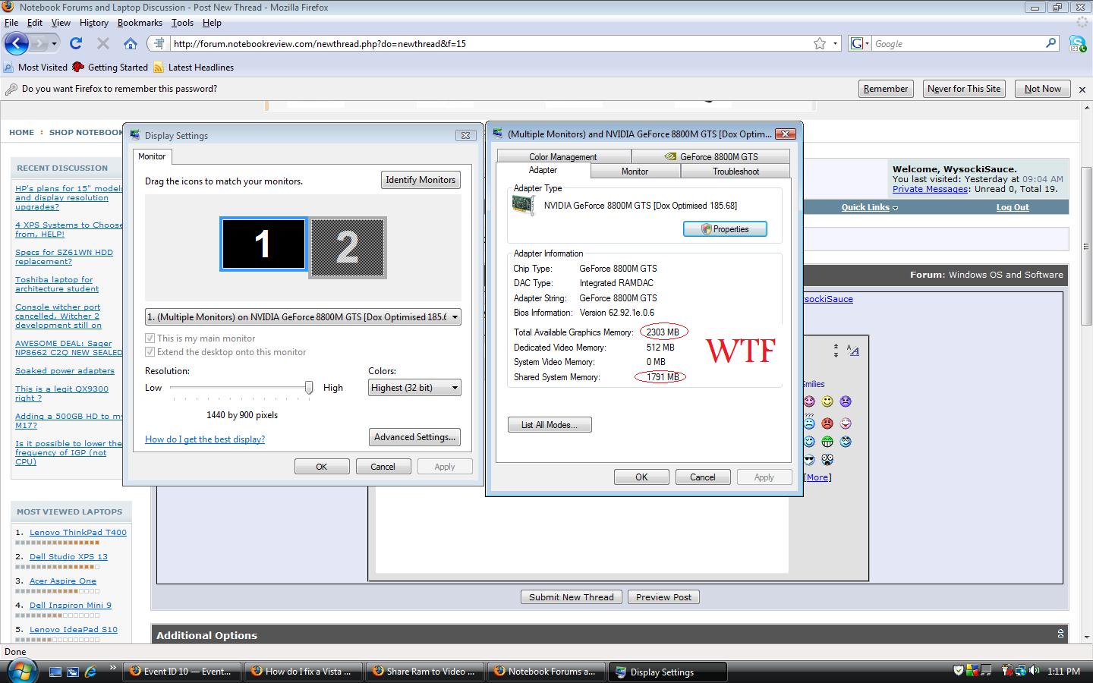Screen dimensions: 1093x683
Task: Open the File menu
Action: [x=11, y=23]
